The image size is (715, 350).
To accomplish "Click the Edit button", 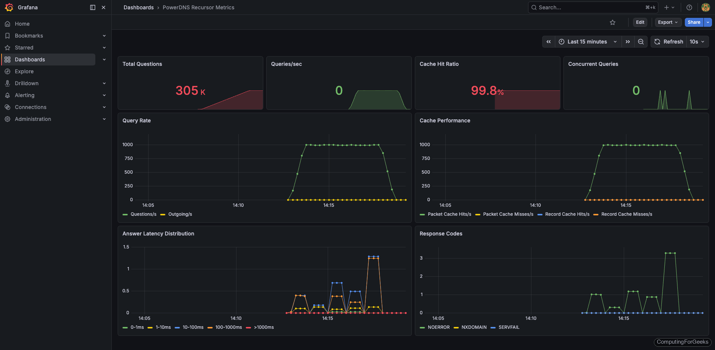I will (x=640, y=22).
